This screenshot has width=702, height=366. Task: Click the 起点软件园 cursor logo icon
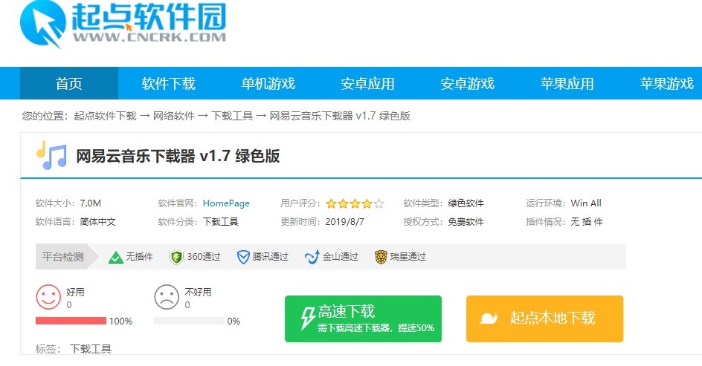click(43, 24)
